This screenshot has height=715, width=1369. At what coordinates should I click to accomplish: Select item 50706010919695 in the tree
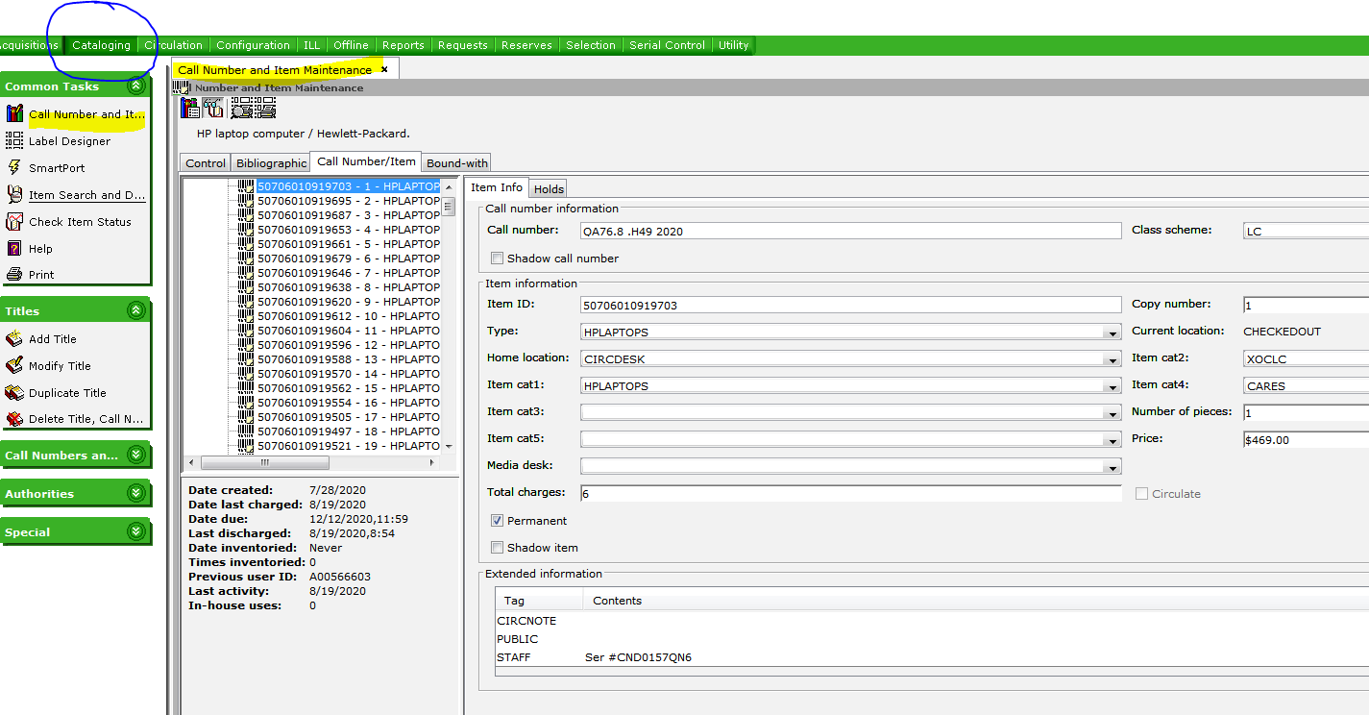(x=348, y=201)
